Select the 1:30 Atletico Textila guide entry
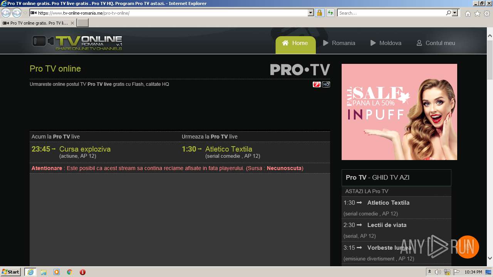493x277 pixels. tap(396, 208)
